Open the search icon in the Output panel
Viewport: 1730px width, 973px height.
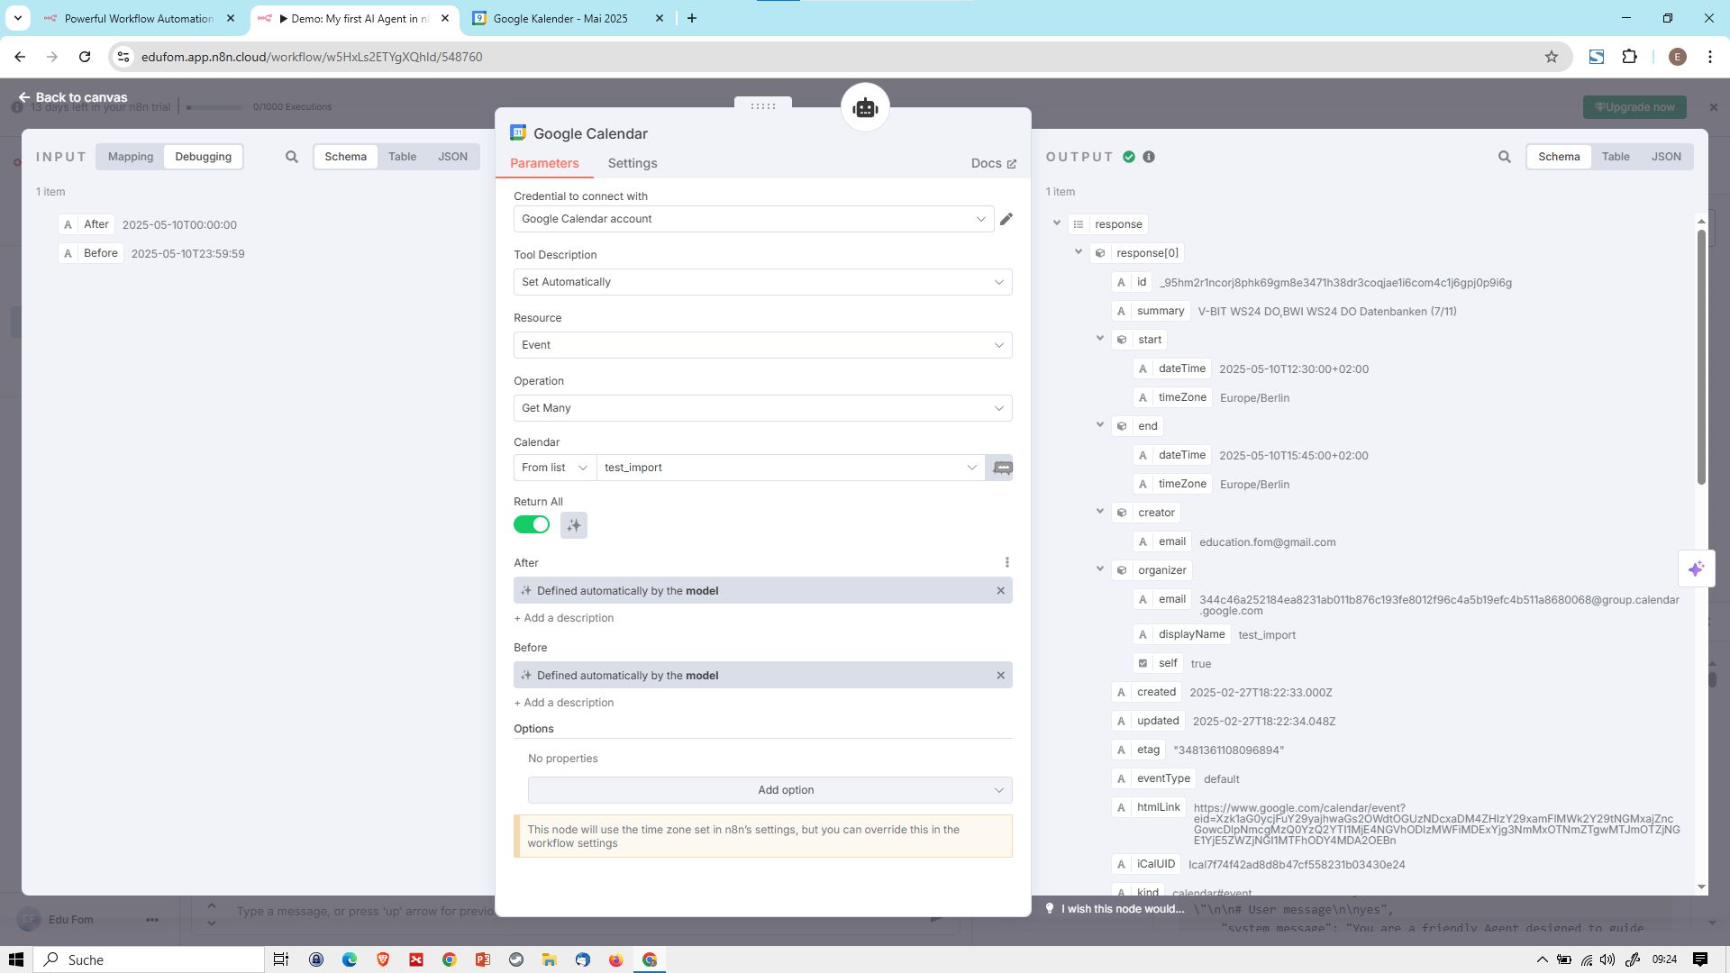[x=1505, y=157]
